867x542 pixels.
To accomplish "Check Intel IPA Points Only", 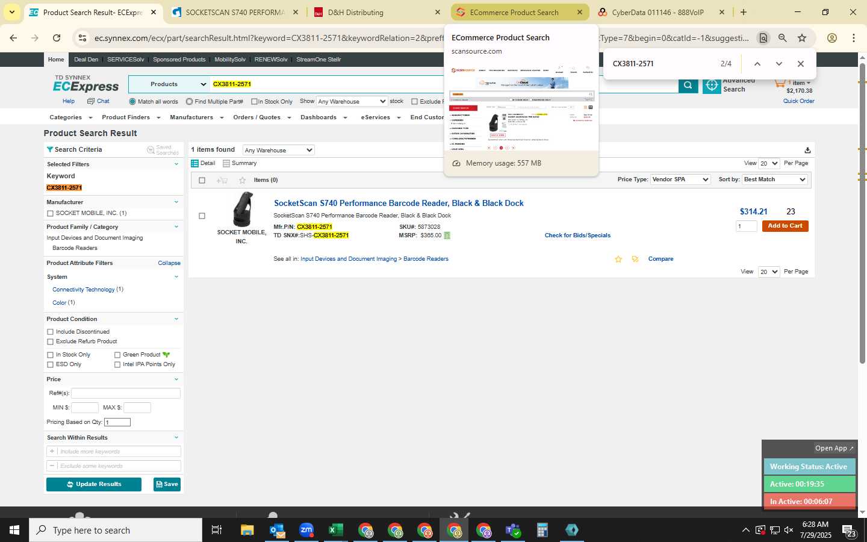I will point(117,365).
